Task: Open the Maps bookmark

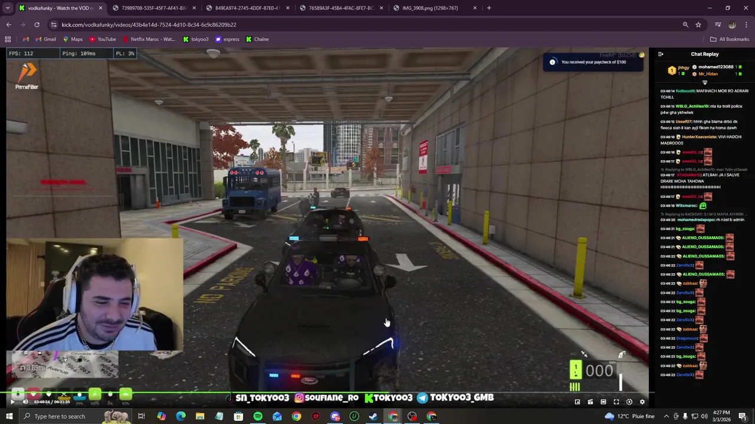Action: click(x=73, y=39)
